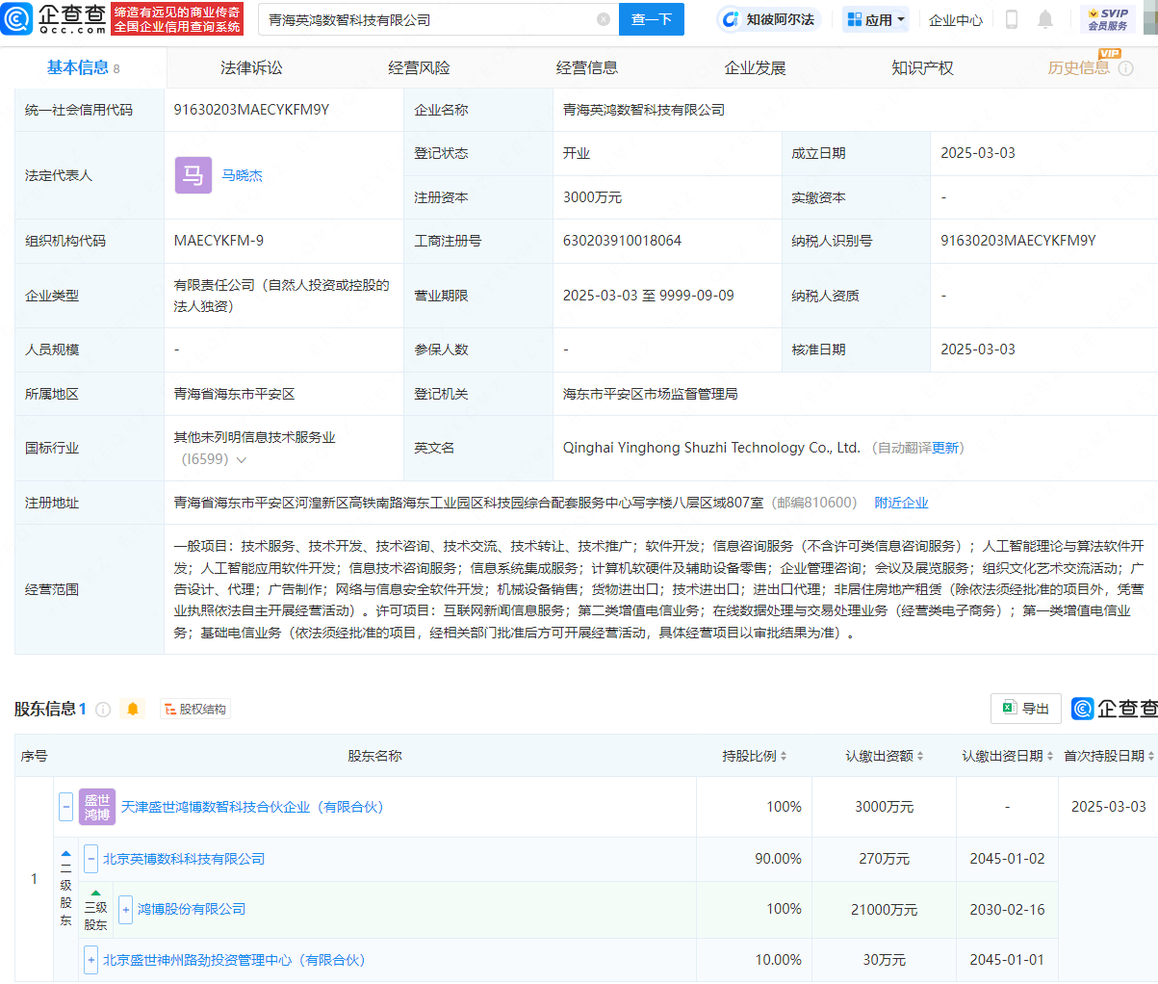Viewport: 1158px width, 984px height.
Task: Collapse the 北京英博数科科技有限公司 row
Action: point(90,859)
